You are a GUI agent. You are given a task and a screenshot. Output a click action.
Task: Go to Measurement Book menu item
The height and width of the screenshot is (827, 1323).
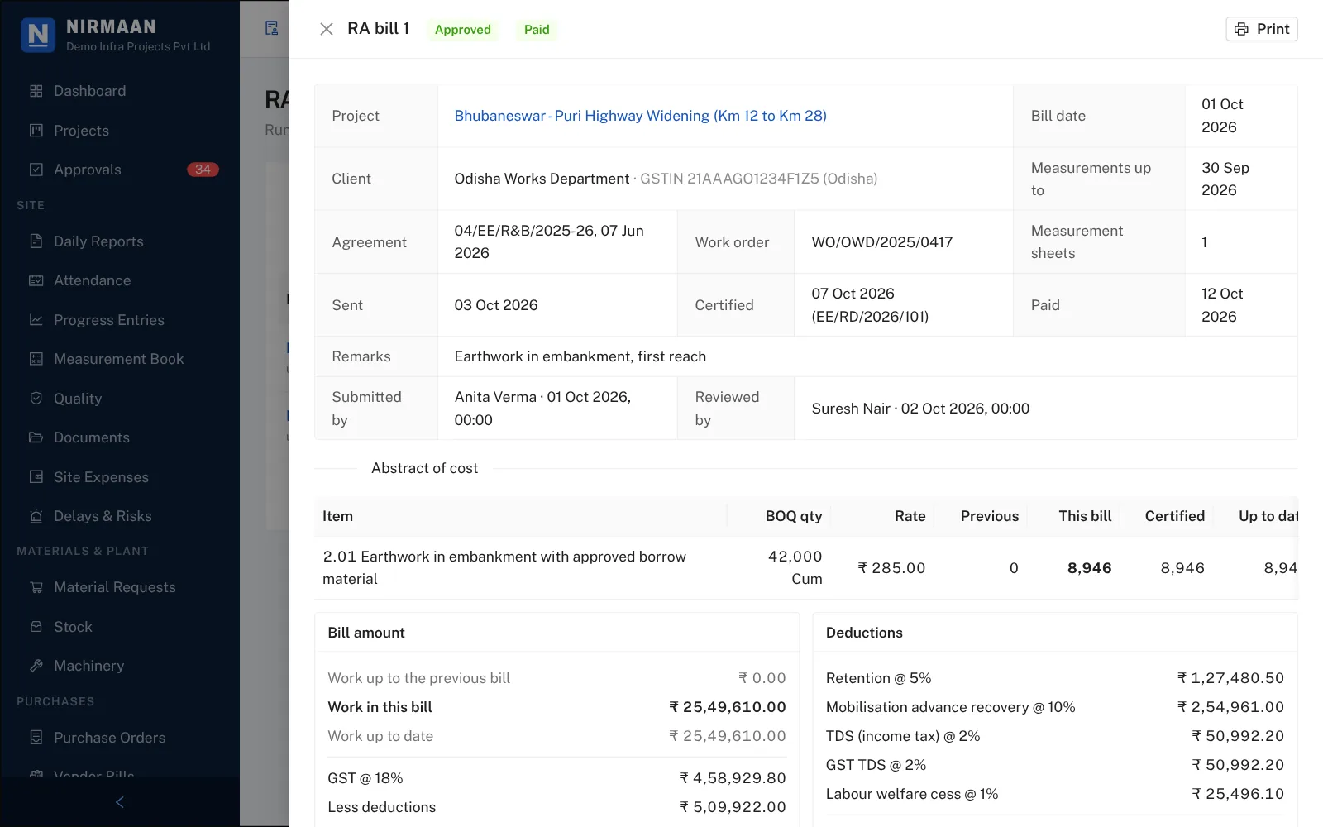pos(118,359)
